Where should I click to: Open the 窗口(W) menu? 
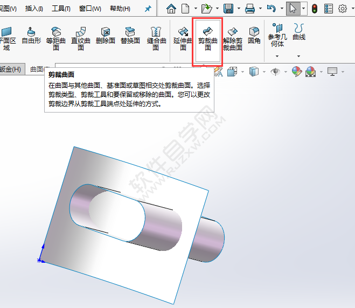click(90, 9)
